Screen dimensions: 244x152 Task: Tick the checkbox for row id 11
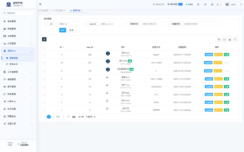pos(44,55)
